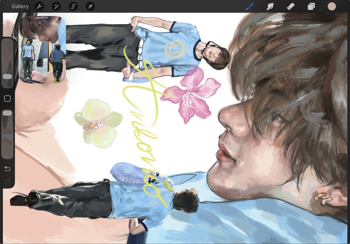The height and width of the screenshot is (244, 350).
Task: Redo the last undone stroke
Action: tap(7, 181)
